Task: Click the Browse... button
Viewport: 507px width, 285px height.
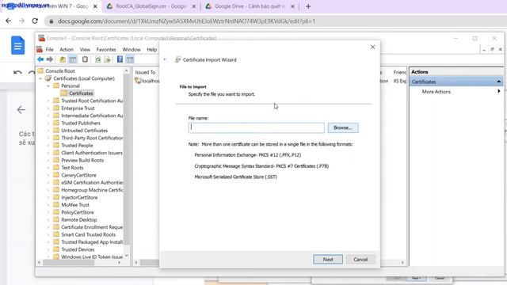Action: [343, 127]
